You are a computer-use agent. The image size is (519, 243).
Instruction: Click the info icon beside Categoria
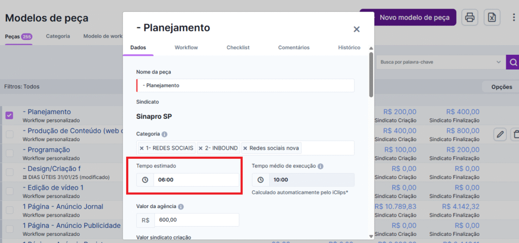pos(164,134)
